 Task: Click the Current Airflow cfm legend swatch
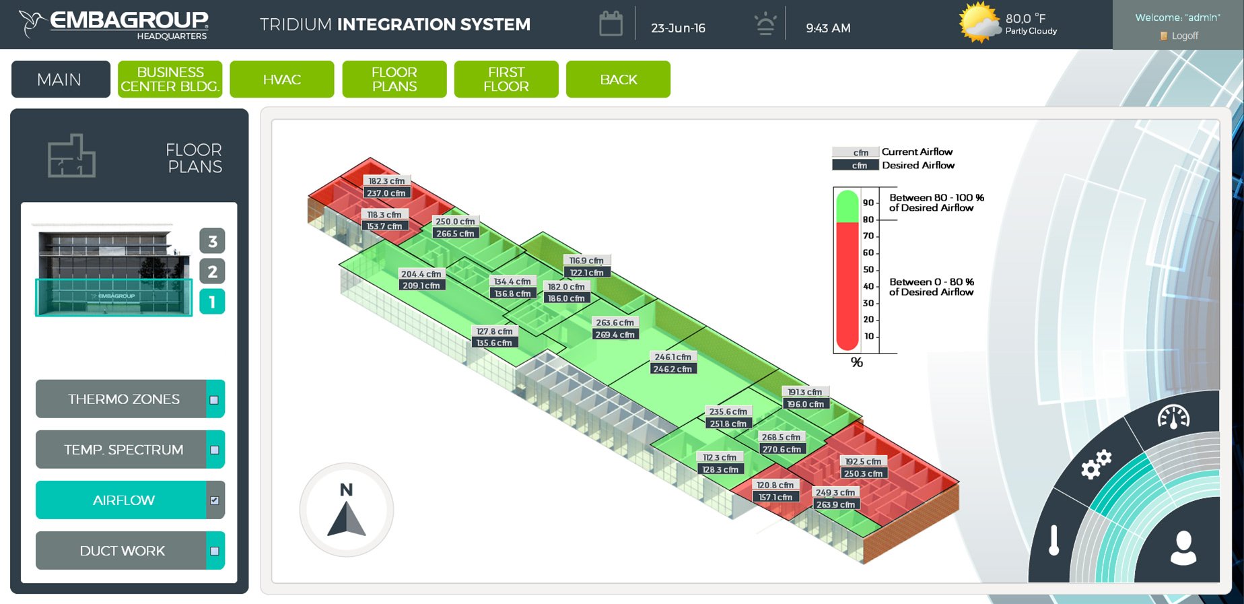click(855, 152)
